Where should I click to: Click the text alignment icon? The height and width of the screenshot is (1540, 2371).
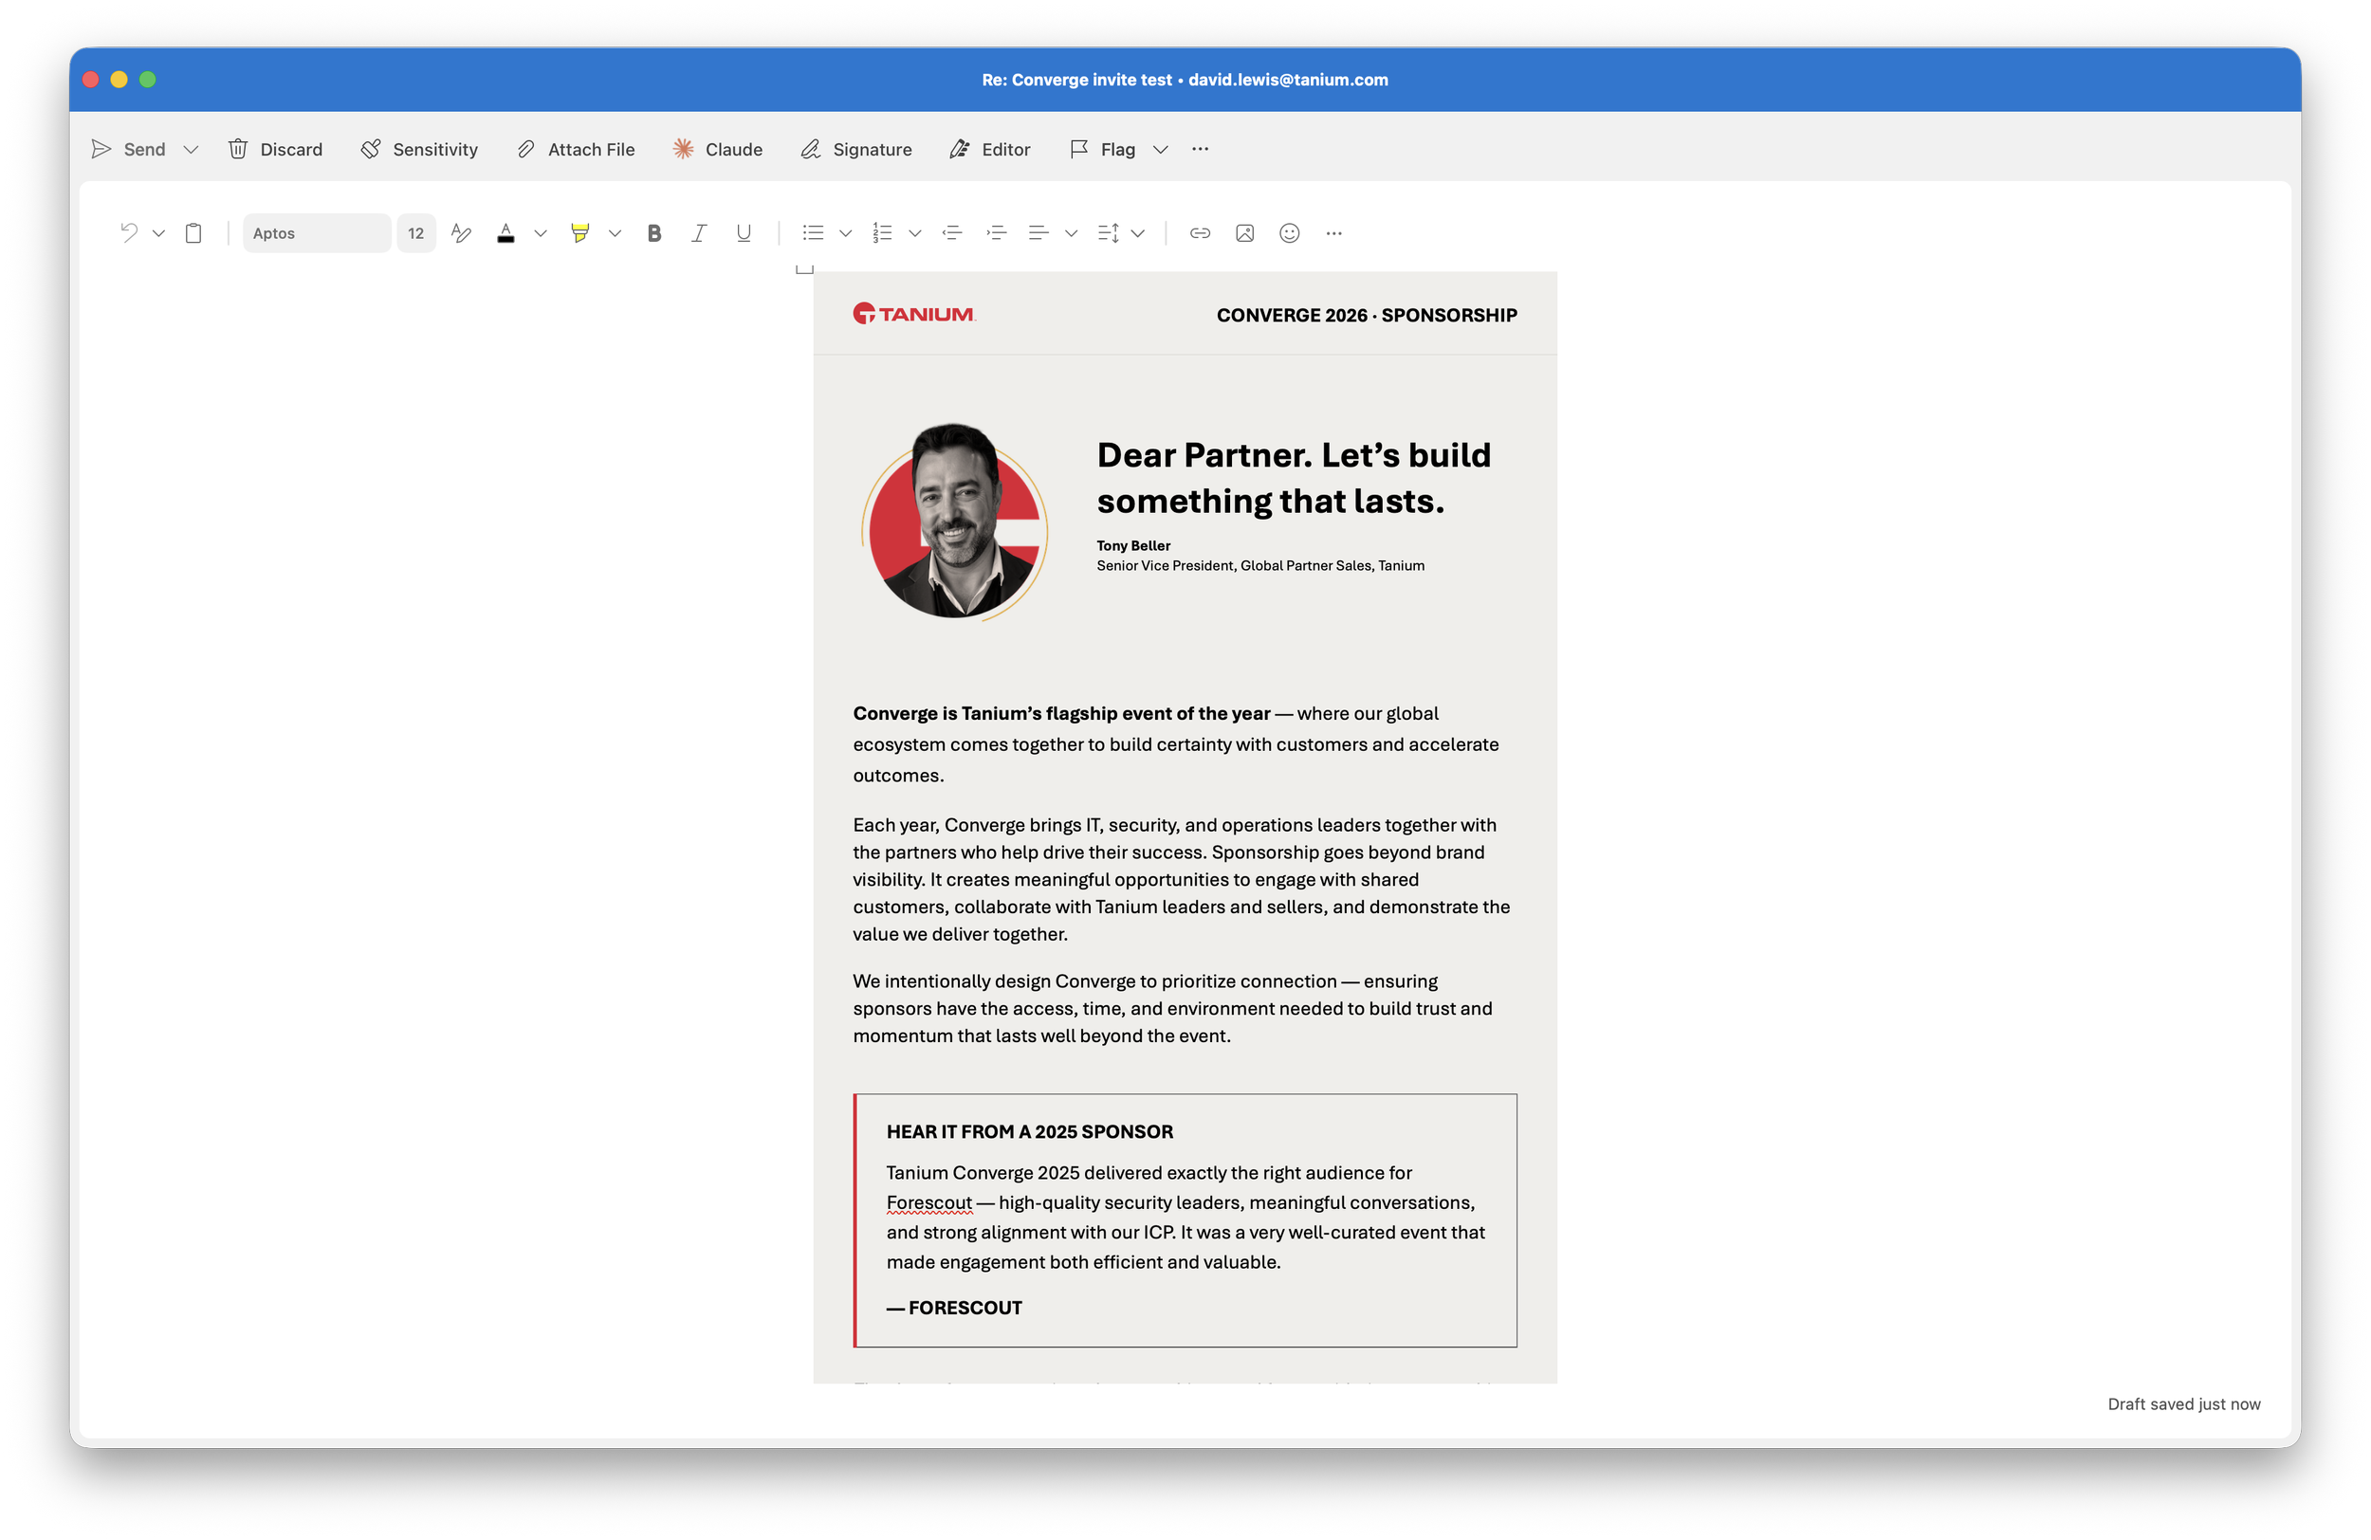click(x=1038, y=233)
